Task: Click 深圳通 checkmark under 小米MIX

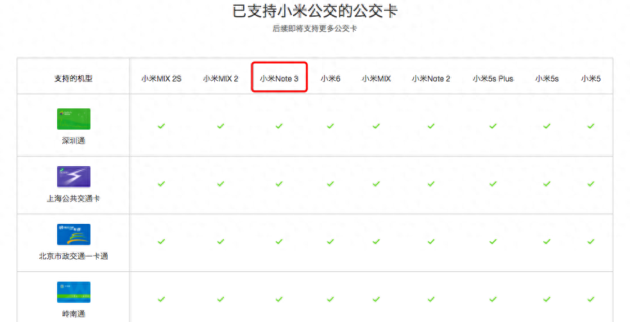Action: click(x=376, y=126)
